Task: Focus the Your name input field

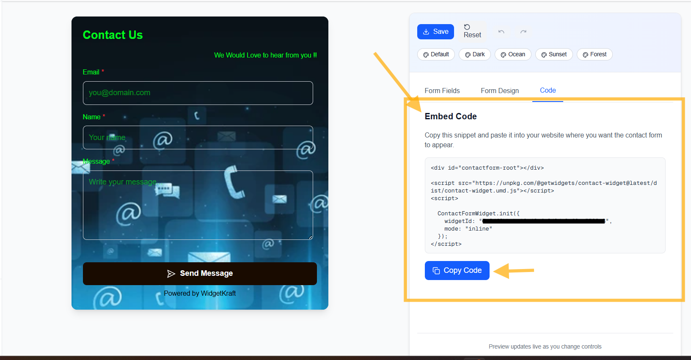Action: pos(198,137)
